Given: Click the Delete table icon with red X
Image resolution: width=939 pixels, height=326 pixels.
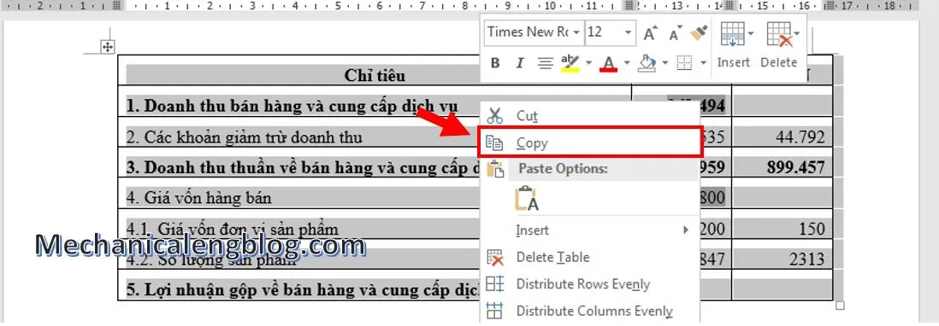Looking at the screenshot, I should tap(780, 35).
